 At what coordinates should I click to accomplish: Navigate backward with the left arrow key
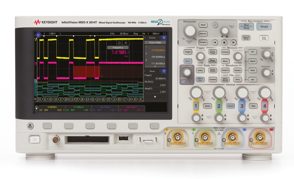(215, 43)
